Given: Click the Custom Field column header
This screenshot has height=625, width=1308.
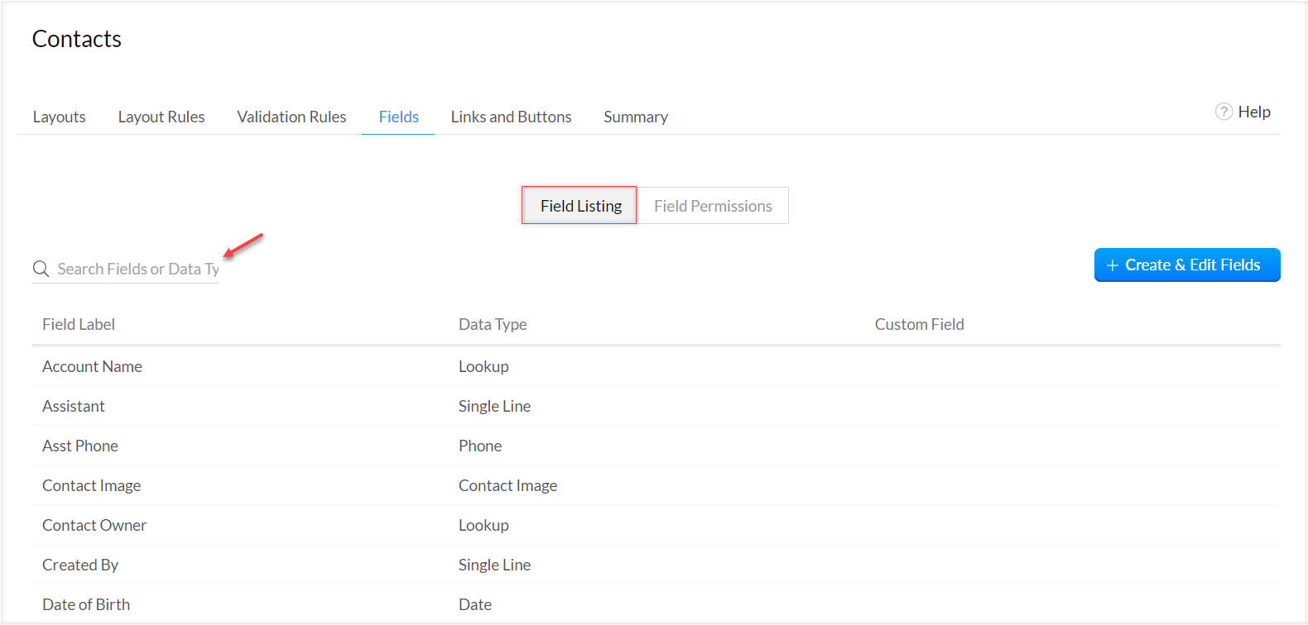Looking at the screenshot, I should [x=919, y=324].
